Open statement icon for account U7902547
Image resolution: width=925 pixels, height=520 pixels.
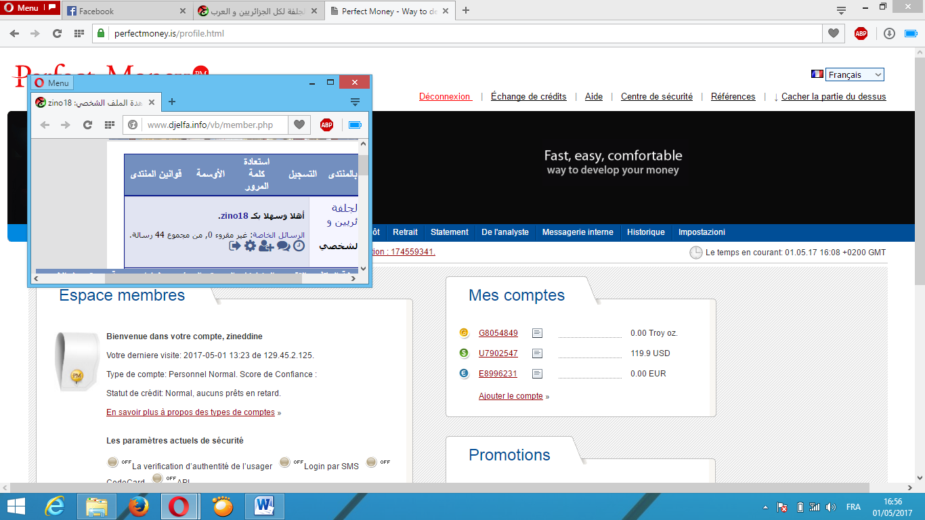(537, 353)
